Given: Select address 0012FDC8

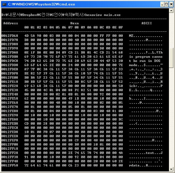Looking at the screenshot, I should pyautogui.click(x=10, y=61).
